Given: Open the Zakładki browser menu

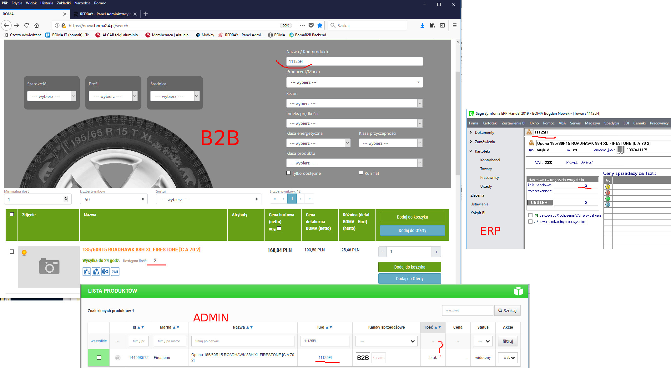Looking at the screenshot, I should [63, 3].
